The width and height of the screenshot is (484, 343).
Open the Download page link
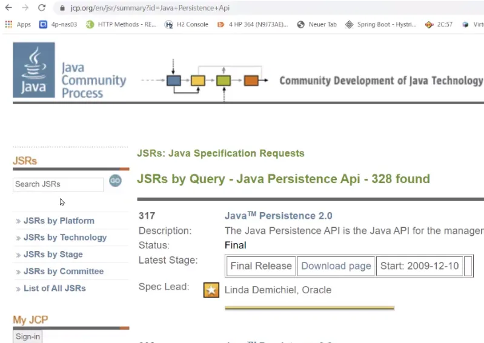pyautogui.click(x=336, y=266)
